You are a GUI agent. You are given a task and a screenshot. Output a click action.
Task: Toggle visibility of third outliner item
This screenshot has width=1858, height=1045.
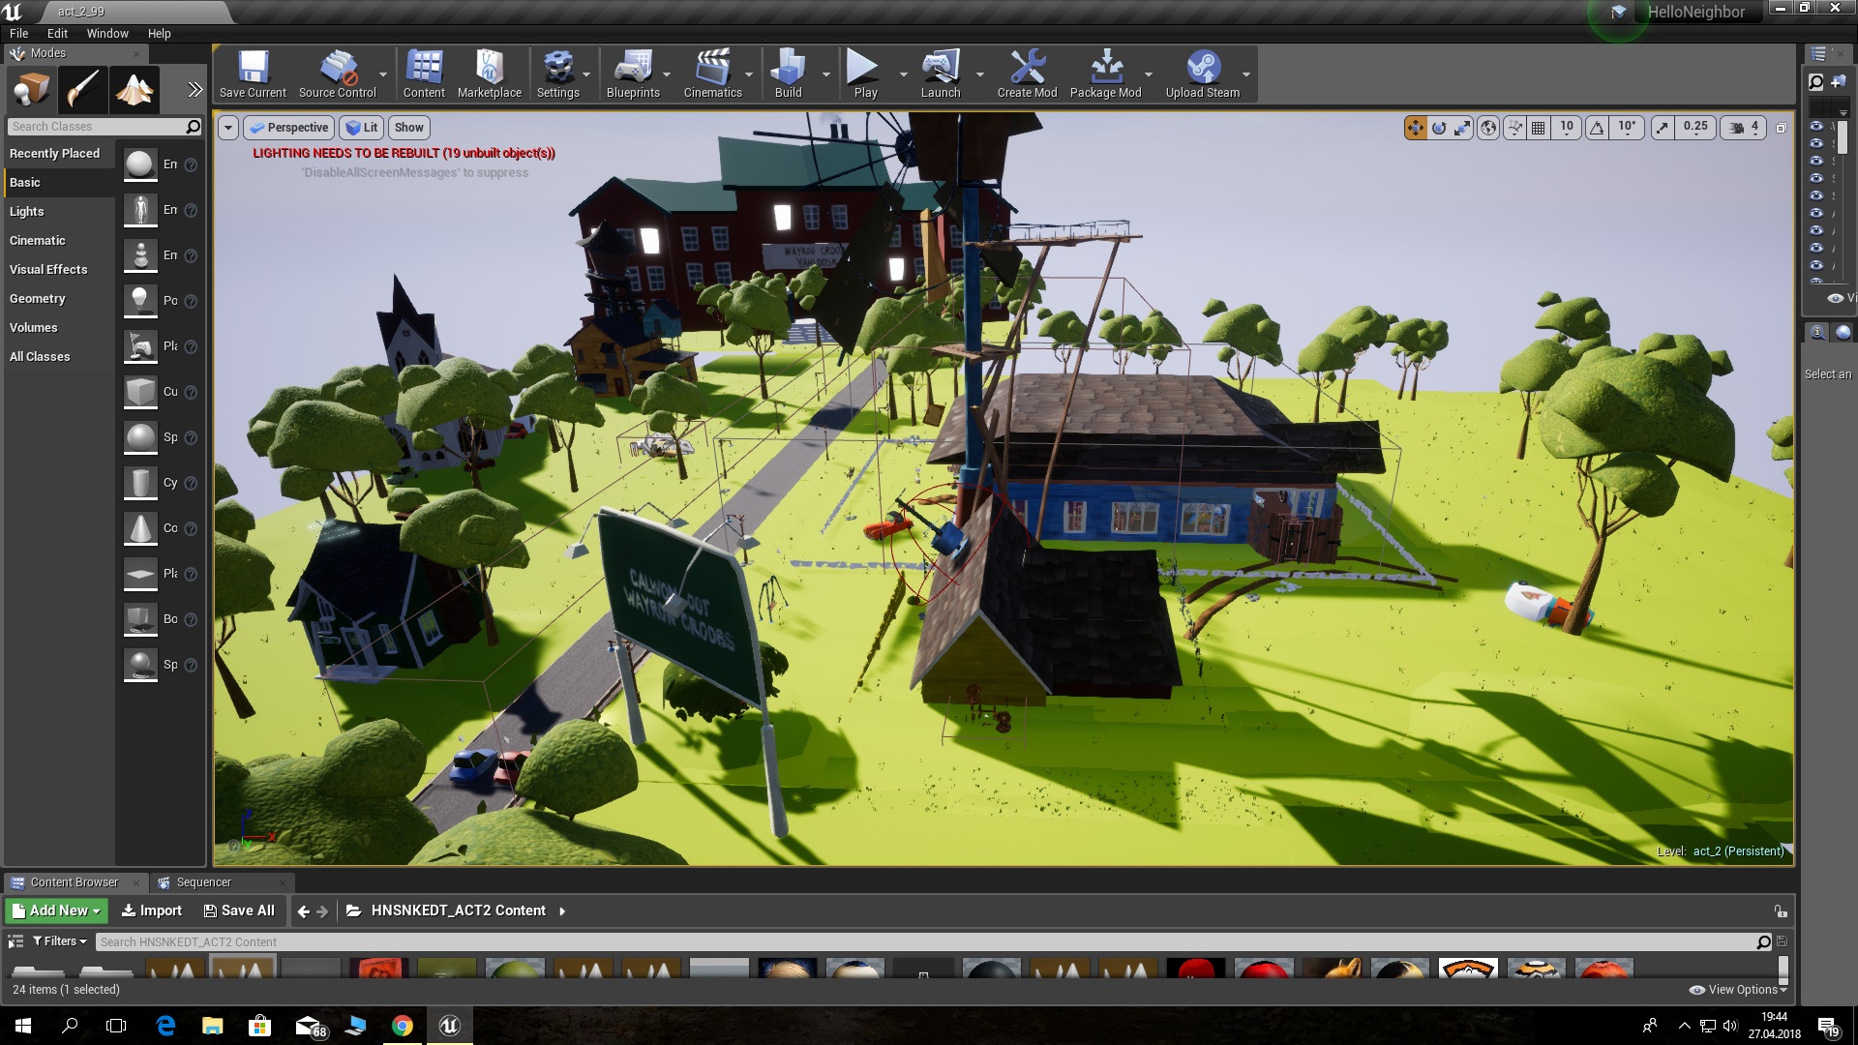click(x=1816, y=161)
